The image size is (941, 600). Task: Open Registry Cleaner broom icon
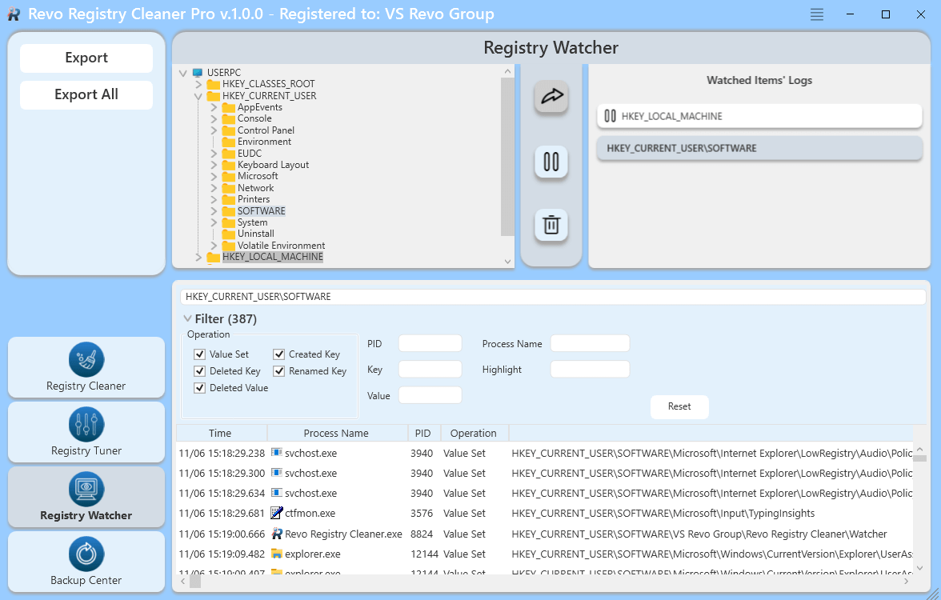86,359
